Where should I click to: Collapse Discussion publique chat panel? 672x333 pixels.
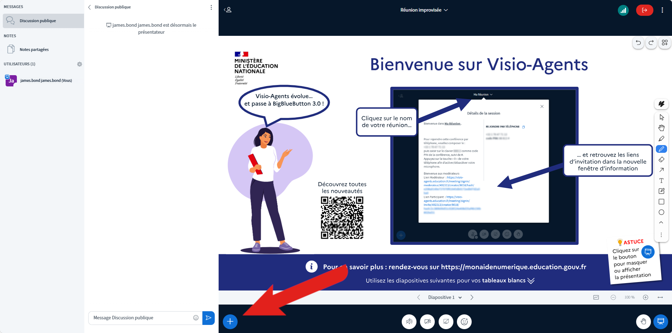(x=109, y=7)
